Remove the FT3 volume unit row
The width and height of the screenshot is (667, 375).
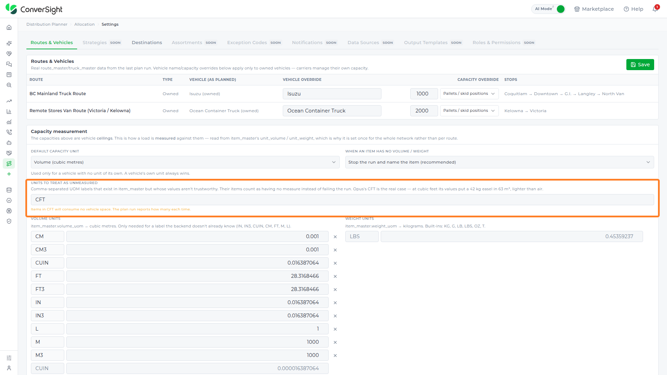[x=335, y=290]
